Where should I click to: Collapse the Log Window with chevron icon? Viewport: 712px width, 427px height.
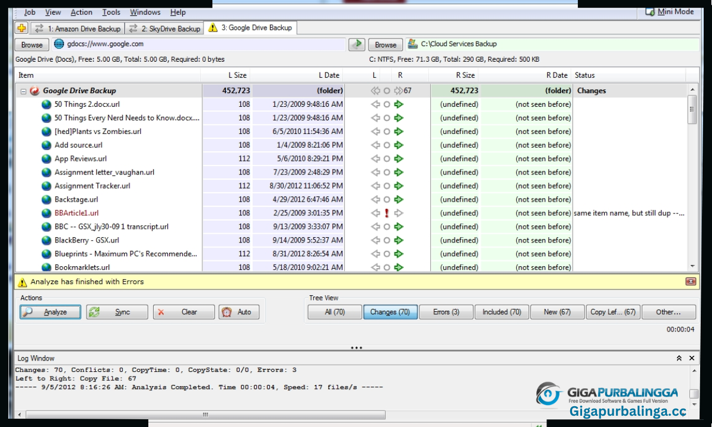coord(679,358)
